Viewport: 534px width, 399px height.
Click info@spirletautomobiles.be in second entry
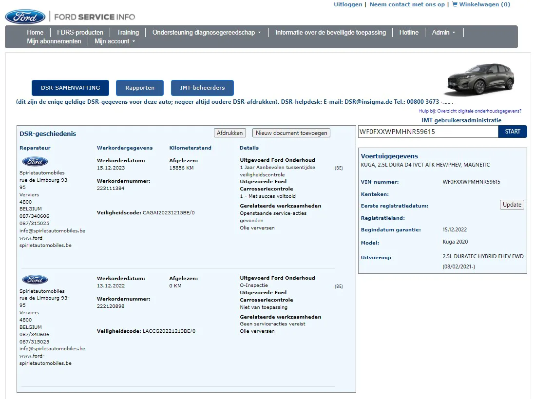click(x=53, y=349)
